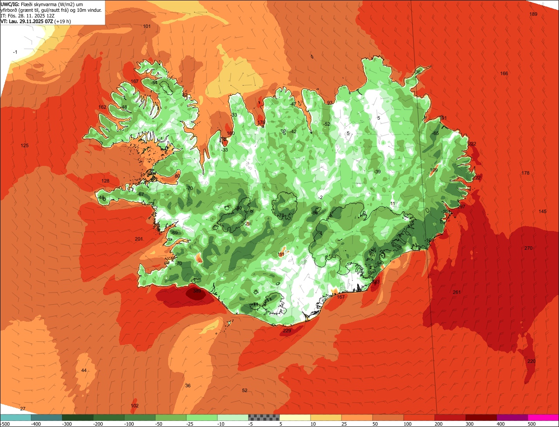Click the flux value '166' northeast of Iceland
This screenshot has width=559, height=427.
504,73
